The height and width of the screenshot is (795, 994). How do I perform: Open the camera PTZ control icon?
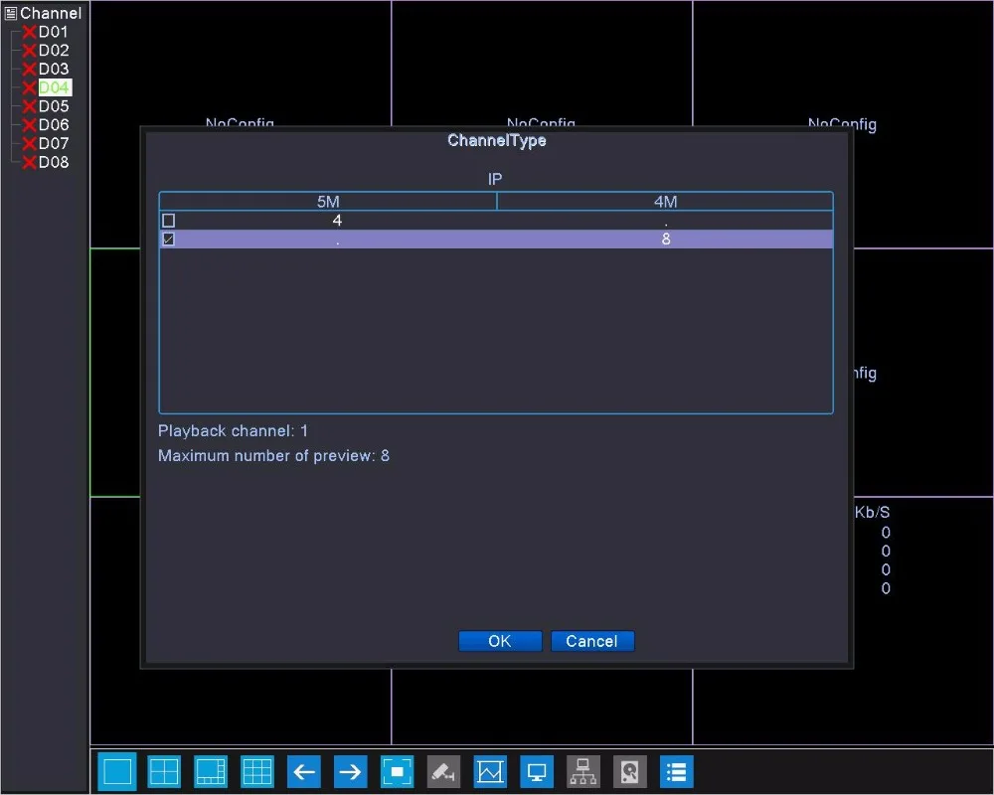(443, 771)
